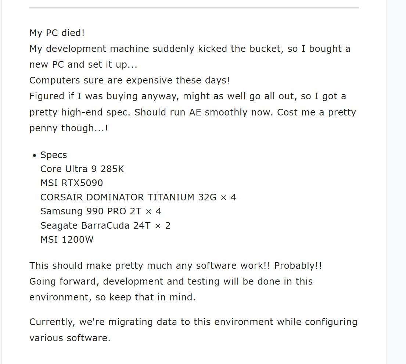Click the horizontal divider above the post
406x364 pixels.
[194, 7]
